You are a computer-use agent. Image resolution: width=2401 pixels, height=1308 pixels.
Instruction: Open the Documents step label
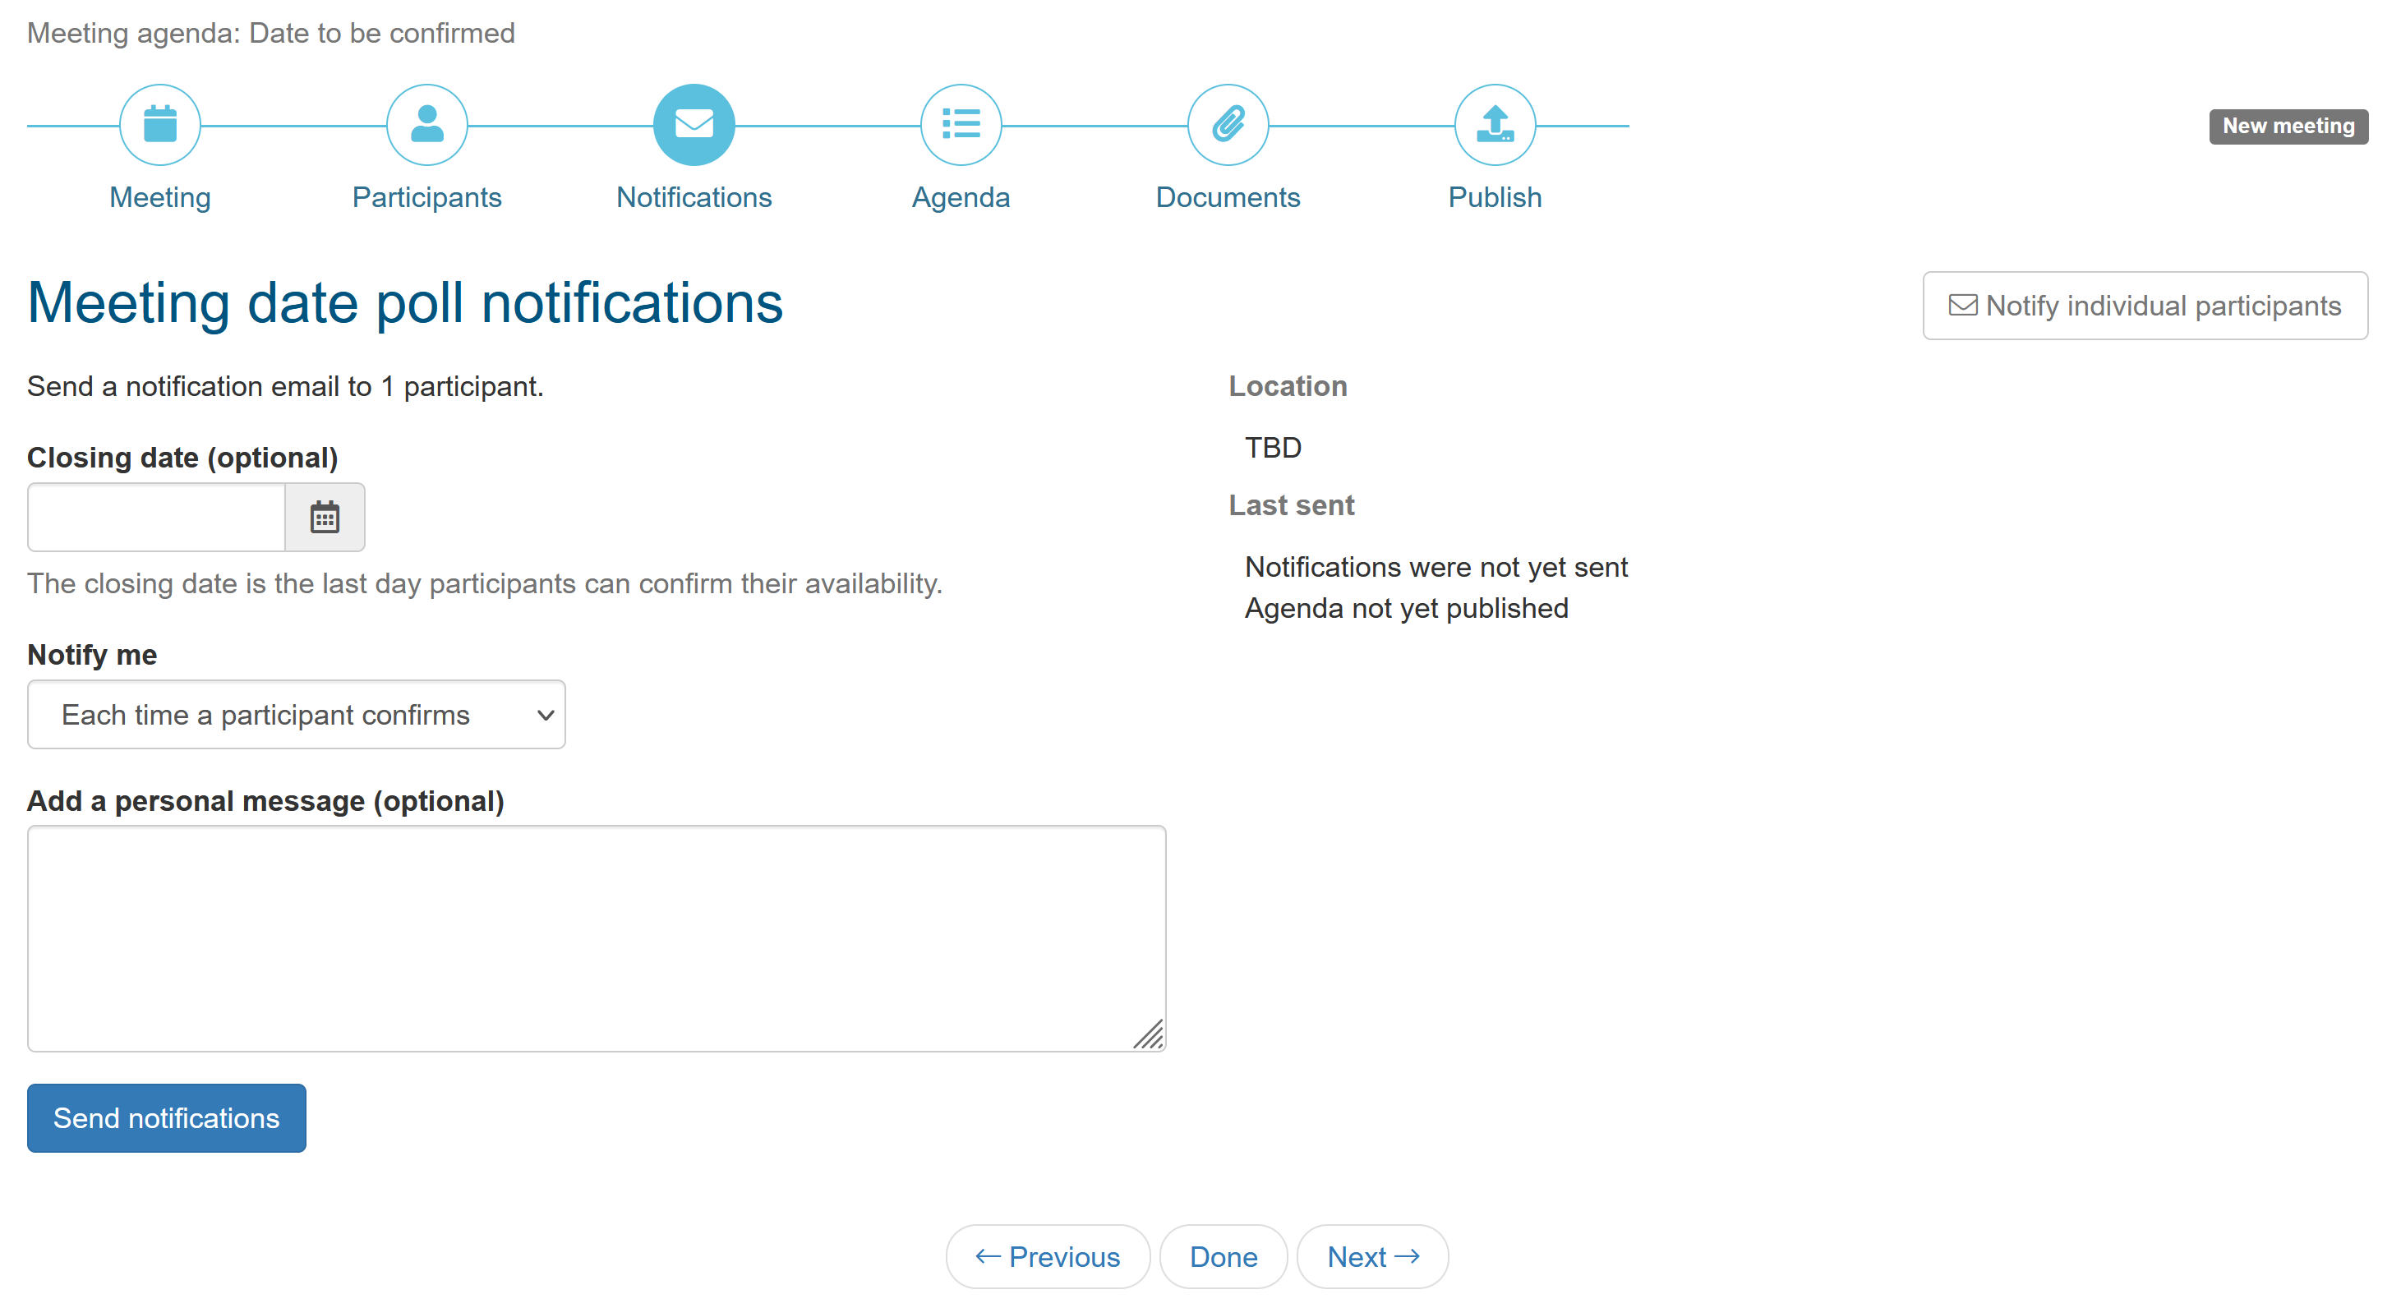click(x=1228, y=198)
